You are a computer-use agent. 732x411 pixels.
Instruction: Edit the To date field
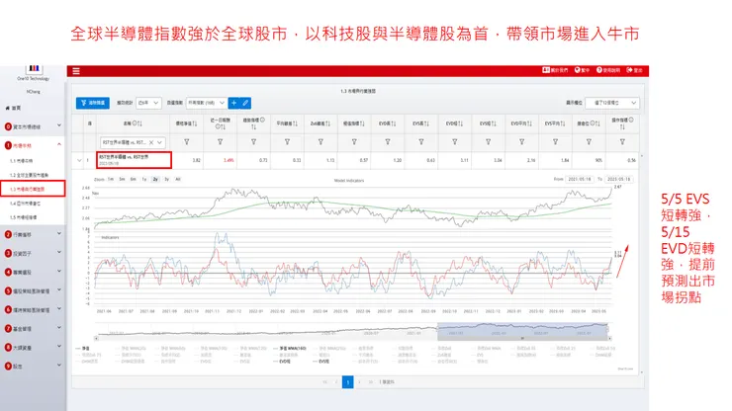click(x=618, y=179)
